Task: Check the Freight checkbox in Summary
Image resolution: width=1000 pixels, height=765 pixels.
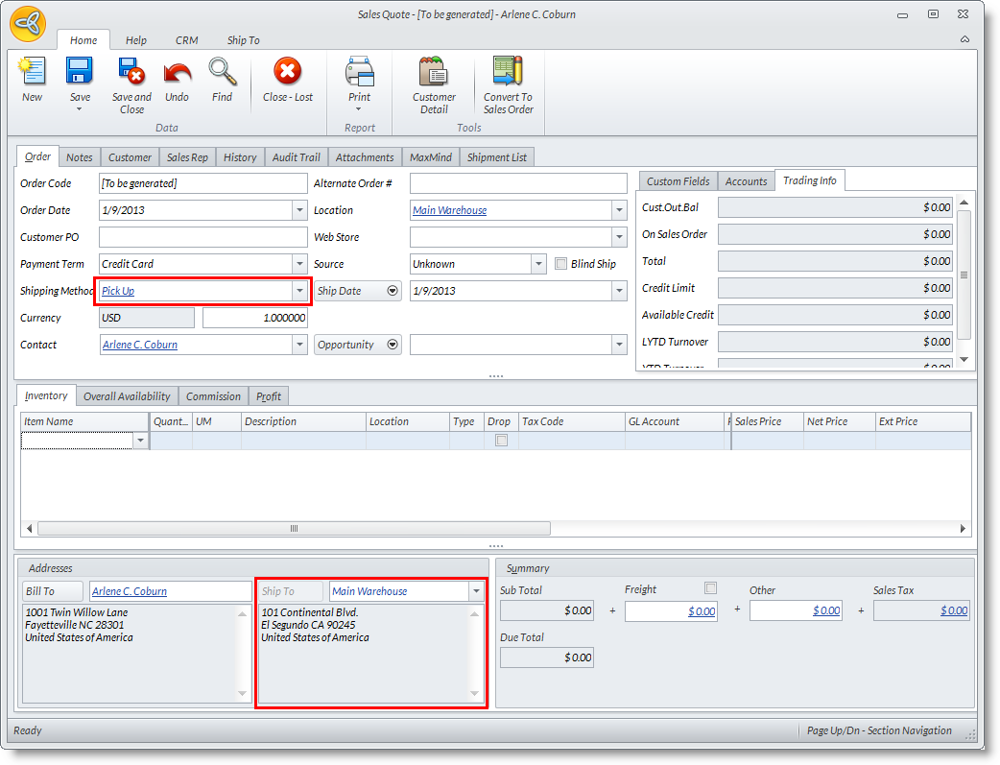Action: pyautogui.click(x=710, y=588)
